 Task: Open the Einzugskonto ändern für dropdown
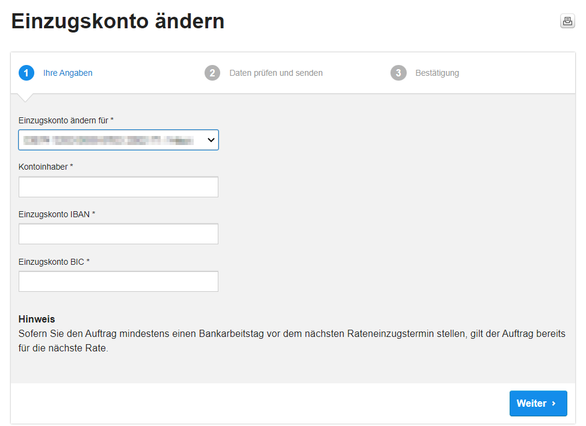119,140
